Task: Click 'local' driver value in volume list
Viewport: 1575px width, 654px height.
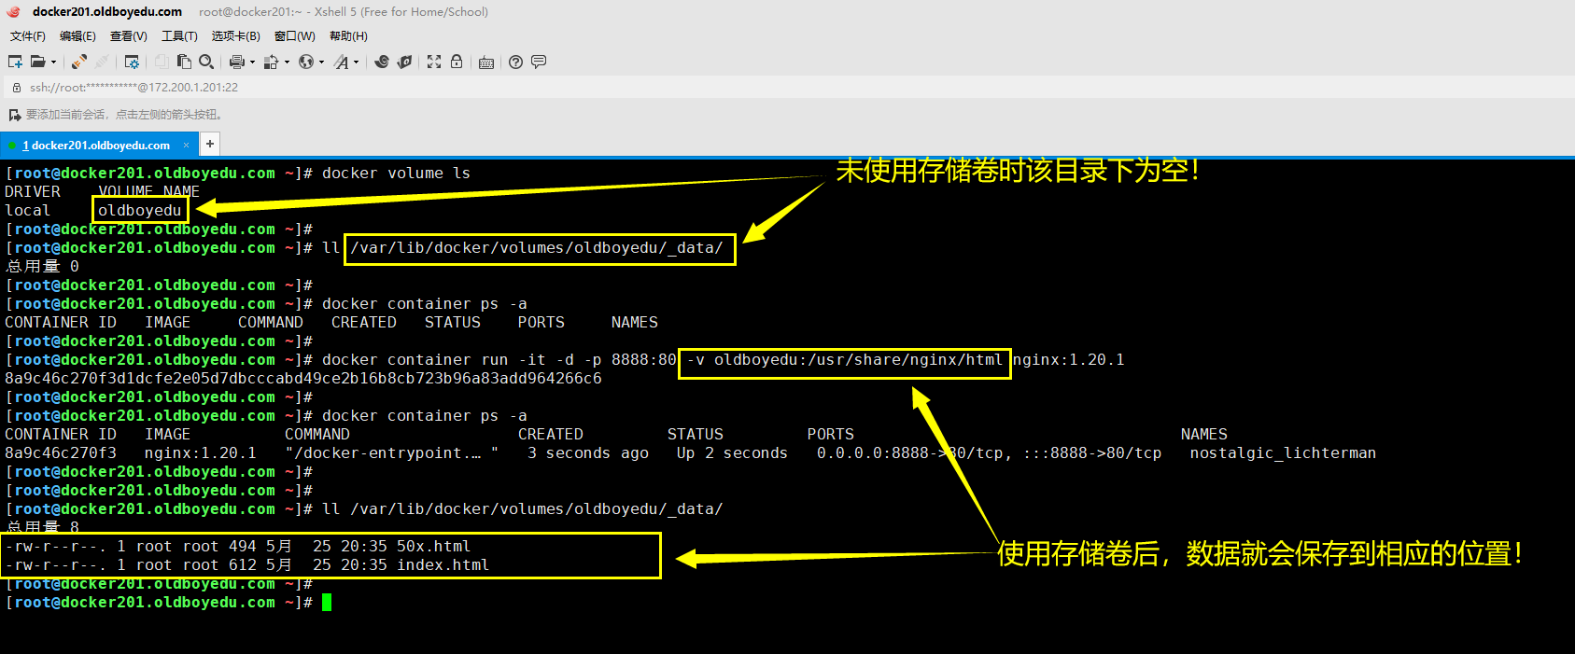Action: [x=28, y=211]
